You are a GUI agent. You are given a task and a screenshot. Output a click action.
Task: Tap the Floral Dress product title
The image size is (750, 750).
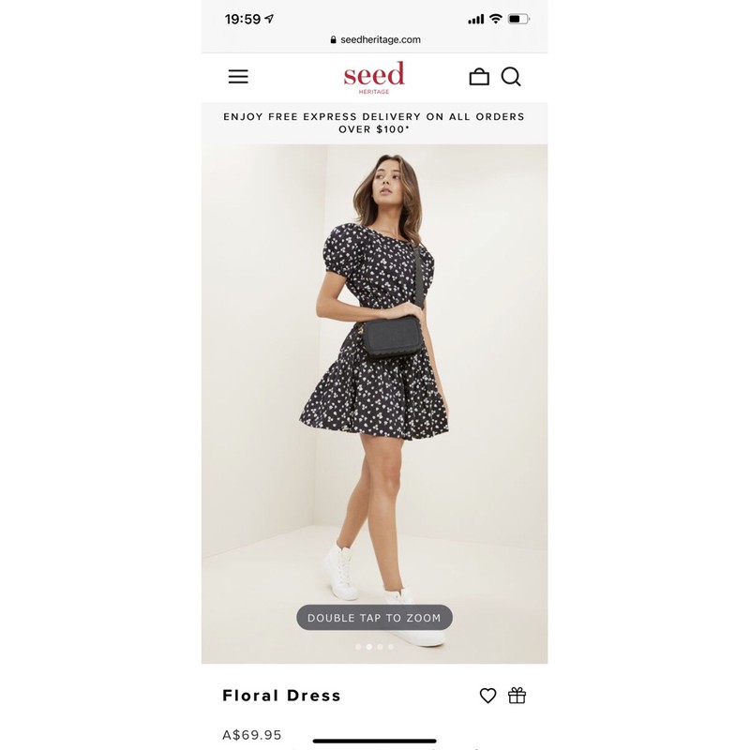tap(282, 696)
